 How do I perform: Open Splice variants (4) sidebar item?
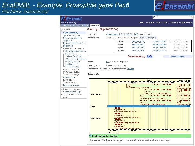coord(71,35)
